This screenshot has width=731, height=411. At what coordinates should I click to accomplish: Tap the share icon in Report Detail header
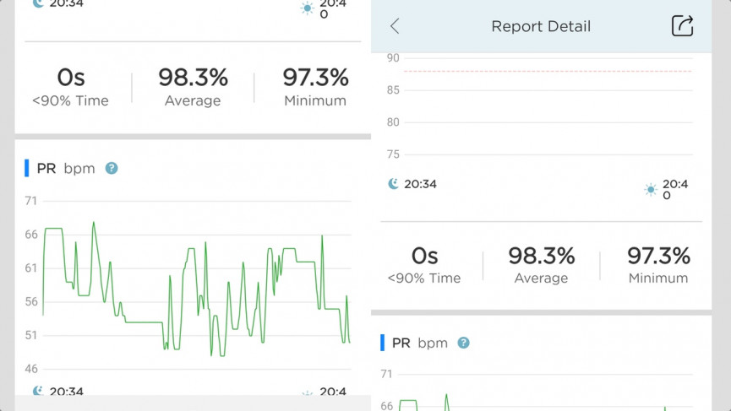pyautogui.click(x=682, y=26)
